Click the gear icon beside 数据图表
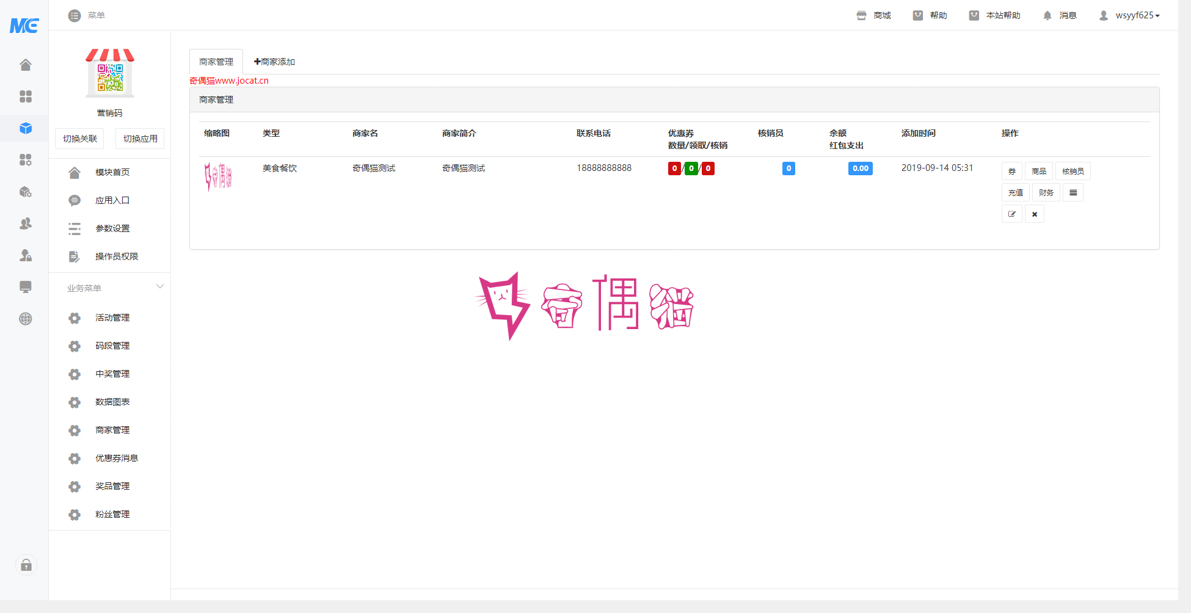The image size is (1191, 613). pos(75,402)
